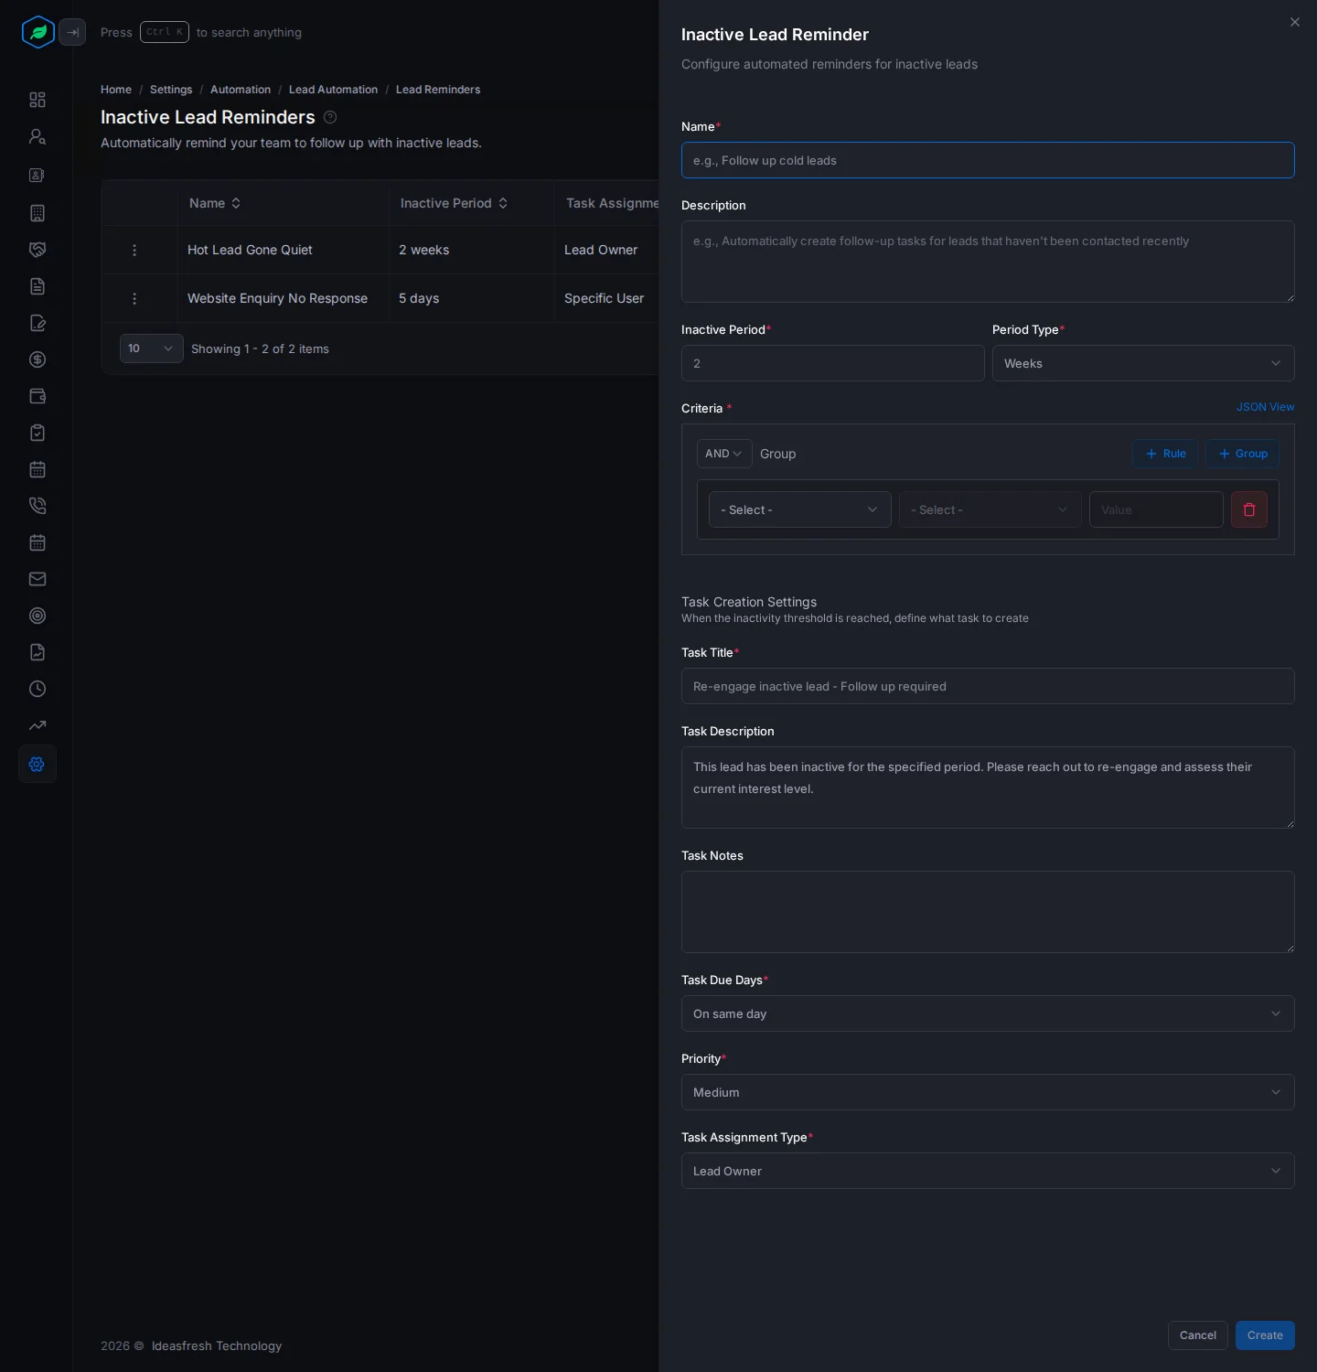Open the clock icon in sidebar
The image size is (1317, 1372).
(37, 689)
